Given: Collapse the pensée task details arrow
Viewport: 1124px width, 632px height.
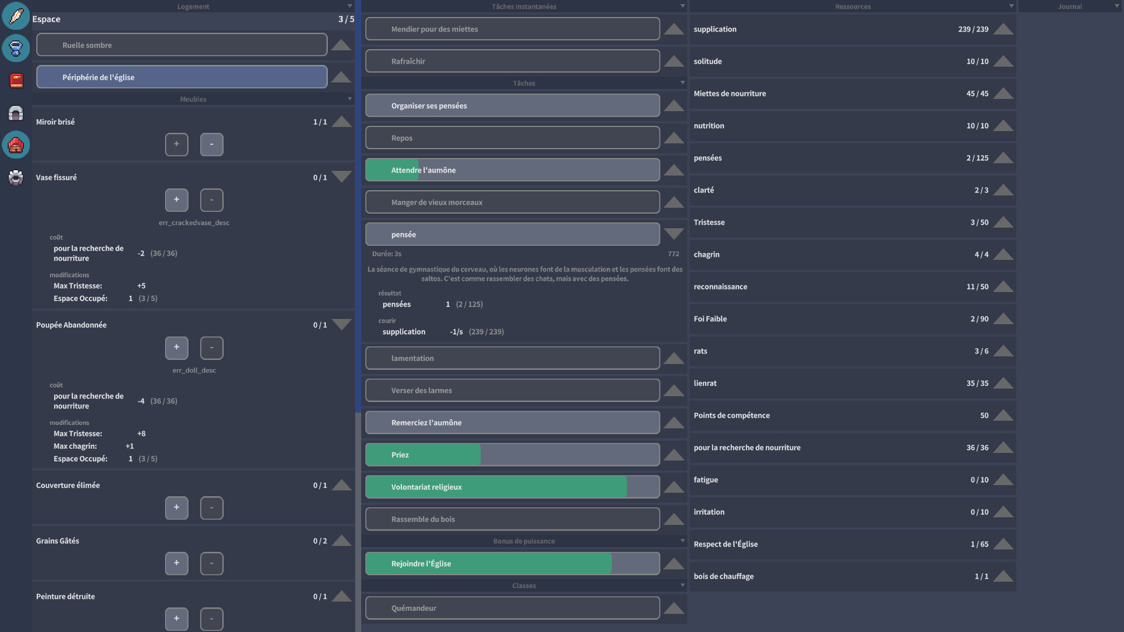Looking at the screenshot, I should pyautogui.click(x=674, y=234).
